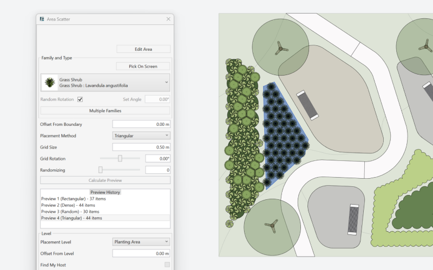Select Preview 1 (Rectangular) history entry
Image resolution: width=433 pixels, height=270 pixels.
click(73, 199)
